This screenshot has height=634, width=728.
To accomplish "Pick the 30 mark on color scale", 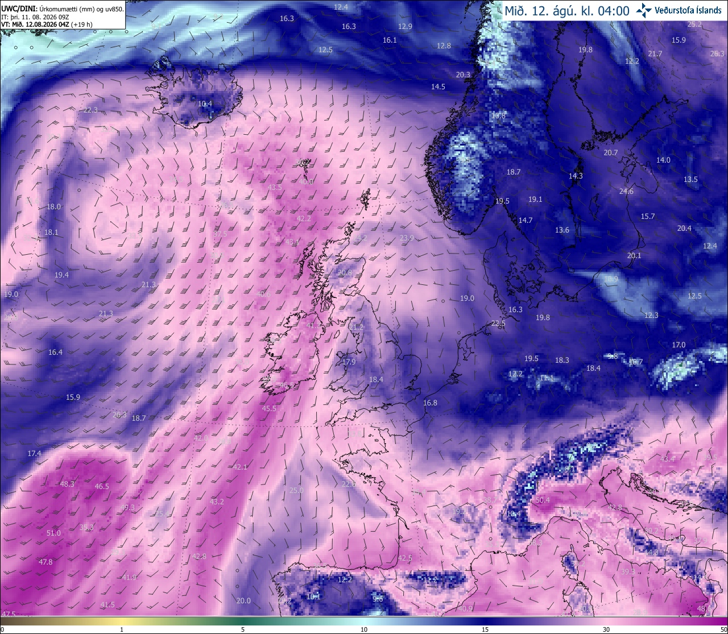I will coord(606,629).
